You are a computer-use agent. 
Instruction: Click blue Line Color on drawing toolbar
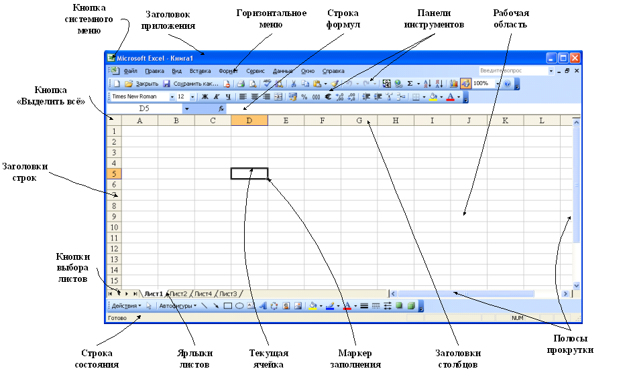pos(329,306)
